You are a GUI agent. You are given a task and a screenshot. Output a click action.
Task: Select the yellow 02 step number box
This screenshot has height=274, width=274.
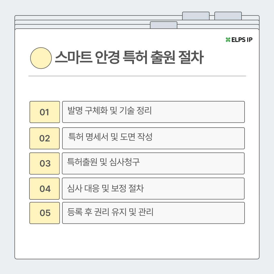point(45,138)
